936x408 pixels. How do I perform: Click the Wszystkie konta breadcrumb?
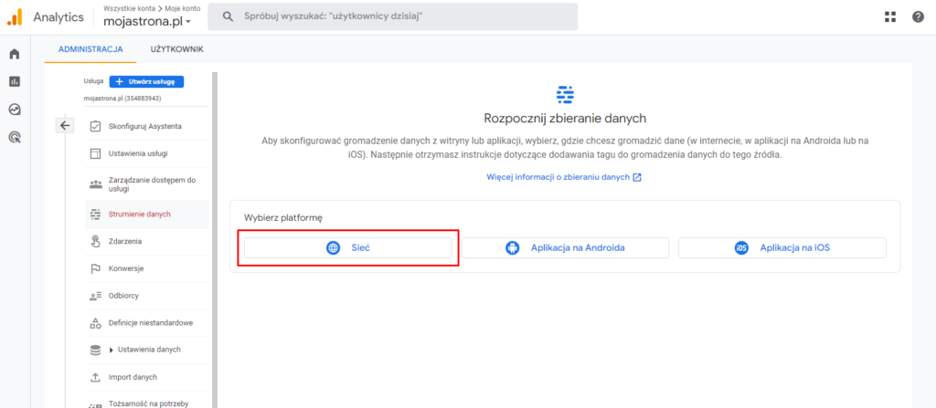pos(128,8)
